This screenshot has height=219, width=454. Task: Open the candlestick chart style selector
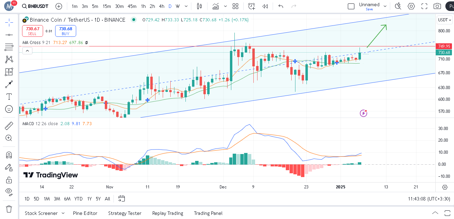[199, 6]
